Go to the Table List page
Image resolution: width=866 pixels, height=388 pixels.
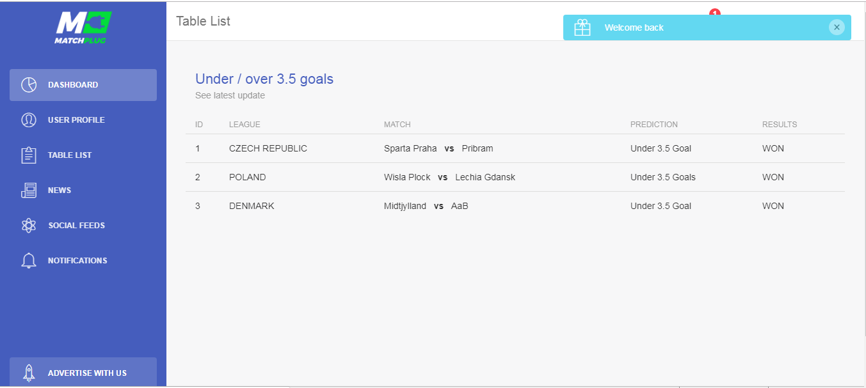pos(83,155)
